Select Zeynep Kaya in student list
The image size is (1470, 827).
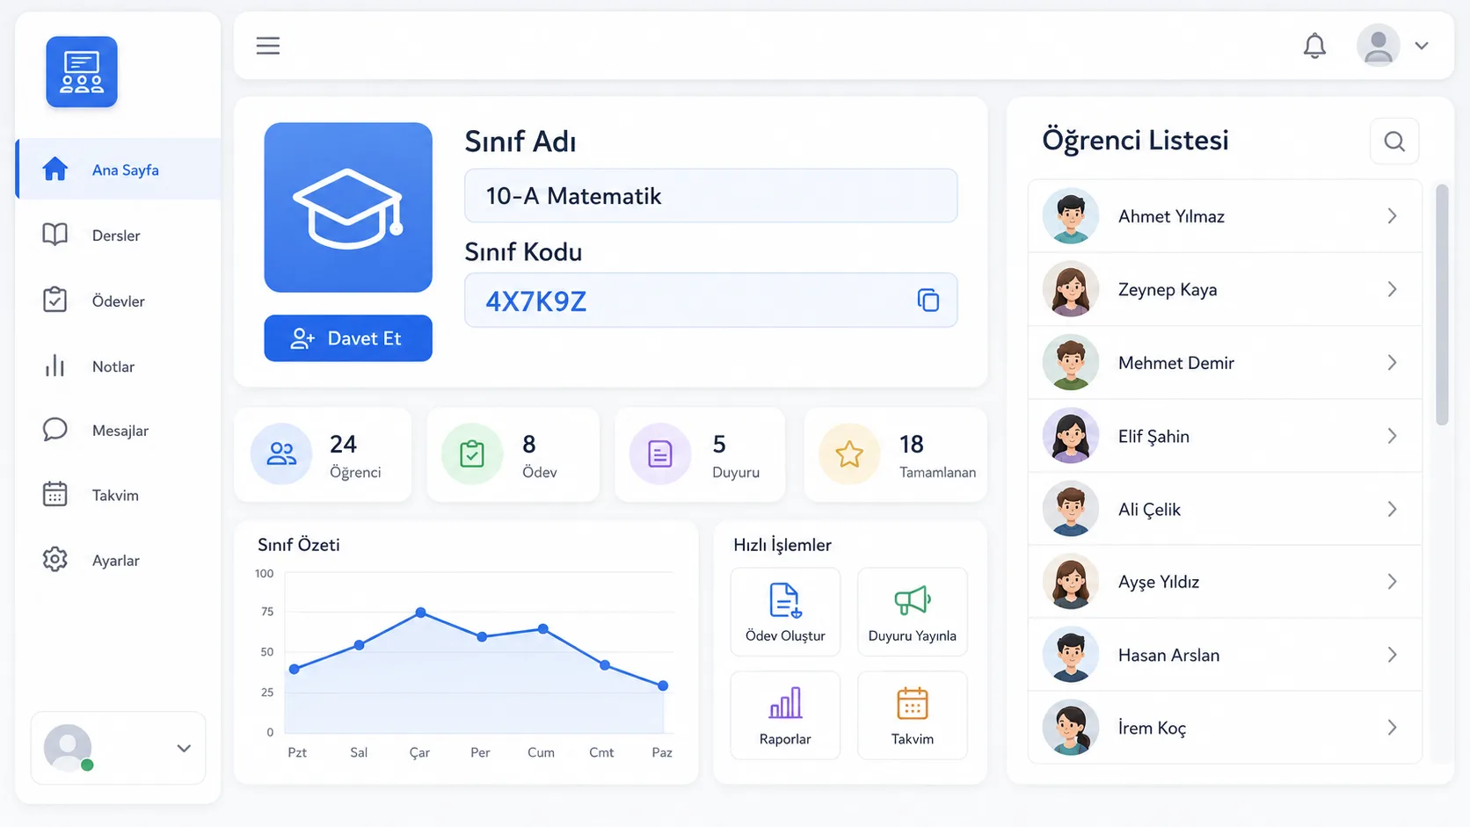(1225, 289)
